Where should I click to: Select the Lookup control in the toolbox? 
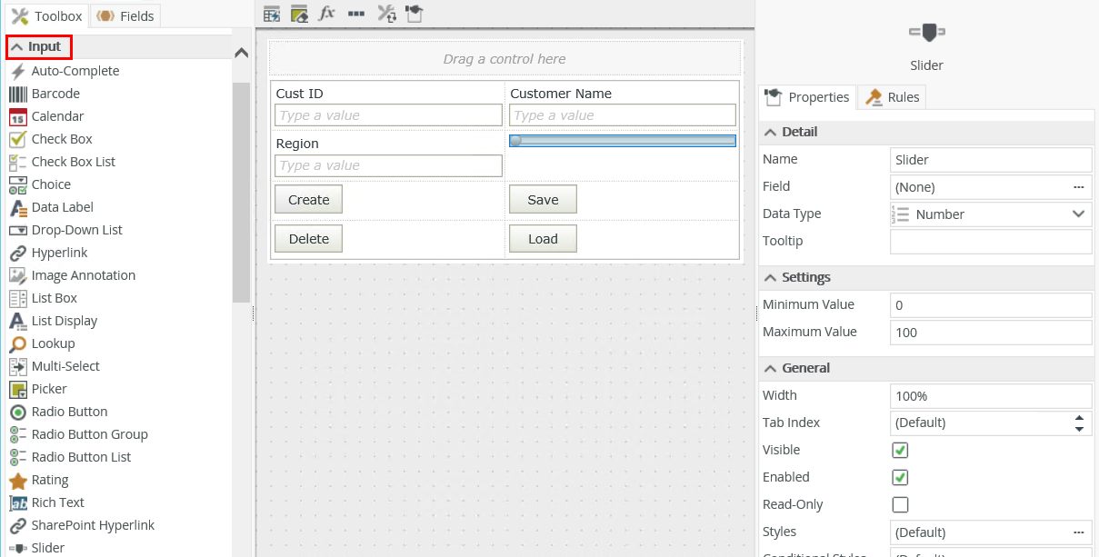click(53, 343)
